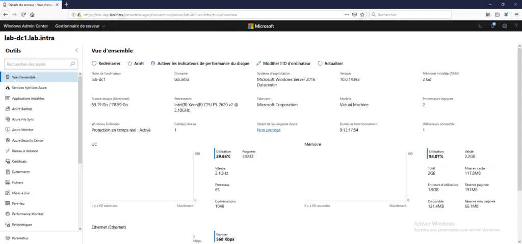Click the search magnifier in tools box

(72, 64)
